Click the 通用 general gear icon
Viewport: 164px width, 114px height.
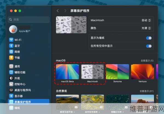point(11,66)
